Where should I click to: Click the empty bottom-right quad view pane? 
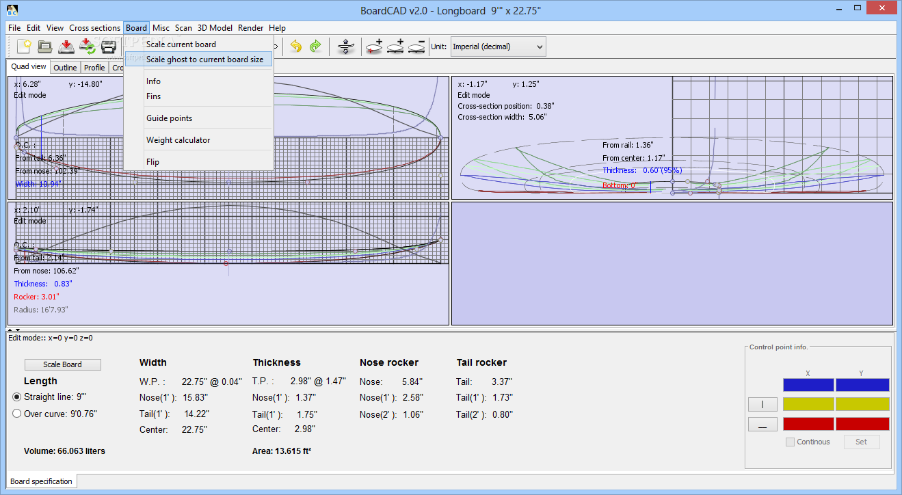672,263
